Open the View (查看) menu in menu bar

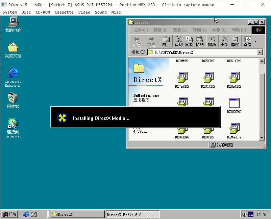click(180, 30)
